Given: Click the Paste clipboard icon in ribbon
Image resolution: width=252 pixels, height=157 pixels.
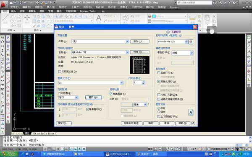Looking at the screenshot, I should click(207, 18).
